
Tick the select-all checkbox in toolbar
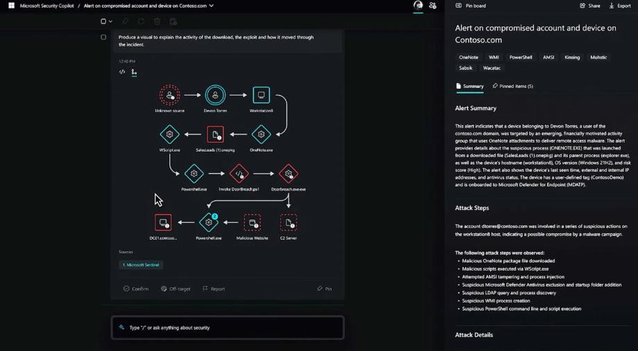click(103, 21)
